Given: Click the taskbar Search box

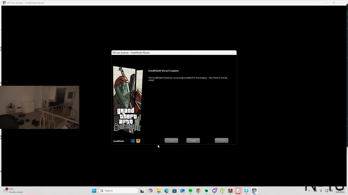Looking at the screenshot, I should 118,191.
